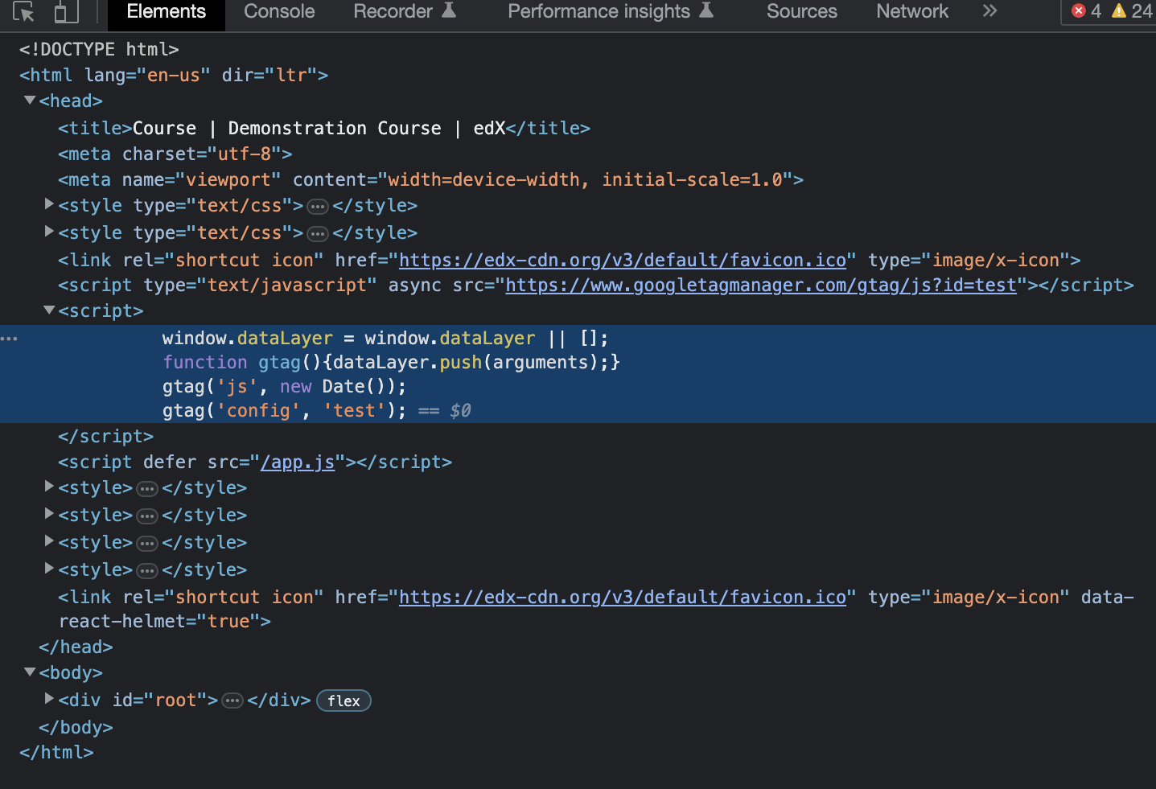Expand the div with id root
This screenshot has width=1156, height=789.
tap(48, 699)
